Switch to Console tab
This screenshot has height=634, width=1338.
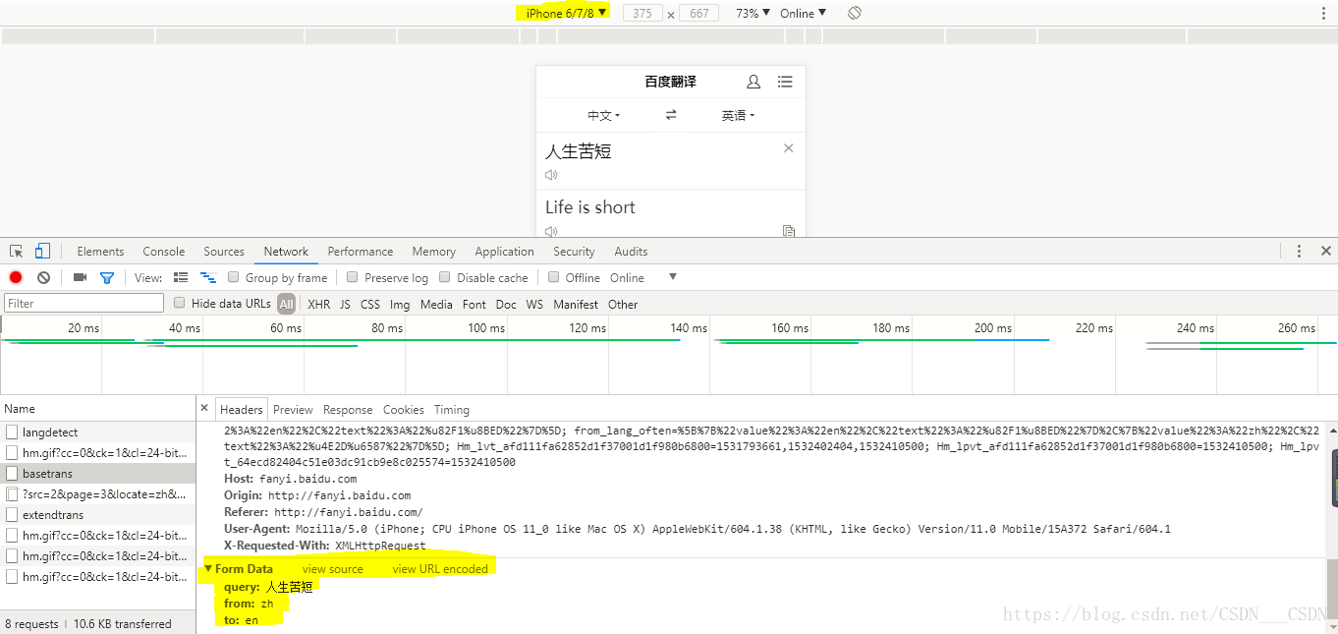point(164,252)
